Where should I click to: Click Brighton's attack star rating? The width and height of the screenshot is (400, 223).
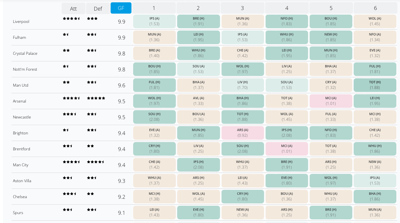pos(66,130)
